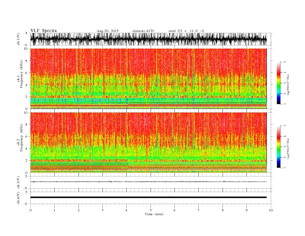Image resolution: width=305 pixels, height=236 pixels.
Task: Click time axis tick label '5'
Action: point(151,210)
